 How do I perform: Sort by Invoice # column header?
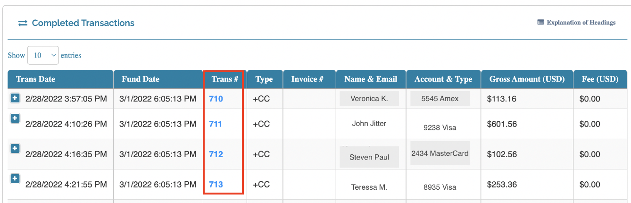(307, 79)
